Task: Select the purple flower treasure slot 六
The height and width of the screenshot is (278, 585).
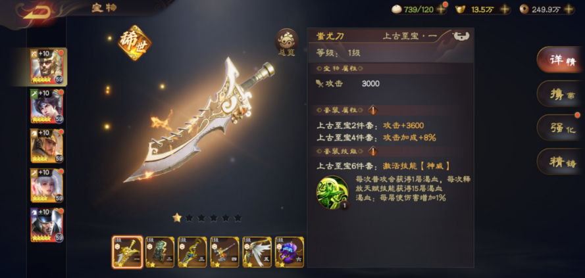Action: (x=290, y=252)
